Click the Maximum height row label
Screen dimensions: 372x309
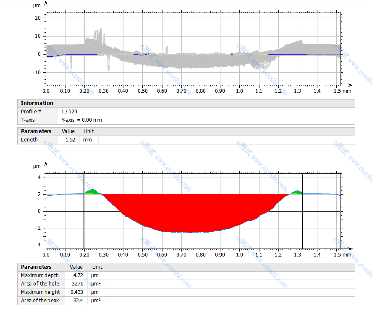(40, 292)
